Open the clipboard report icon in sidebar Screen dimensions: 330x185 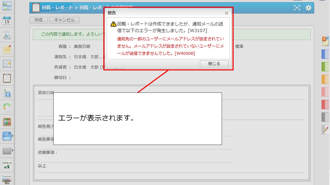pos(7,78)
